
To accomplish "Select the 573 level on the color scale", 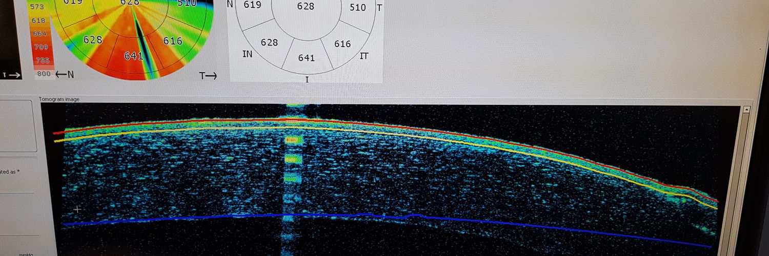I will click(38, 7).
